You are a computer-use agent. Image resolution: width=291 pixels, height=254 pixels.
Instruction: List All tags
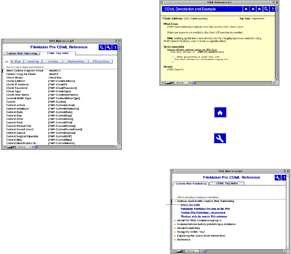pos(17,61)
